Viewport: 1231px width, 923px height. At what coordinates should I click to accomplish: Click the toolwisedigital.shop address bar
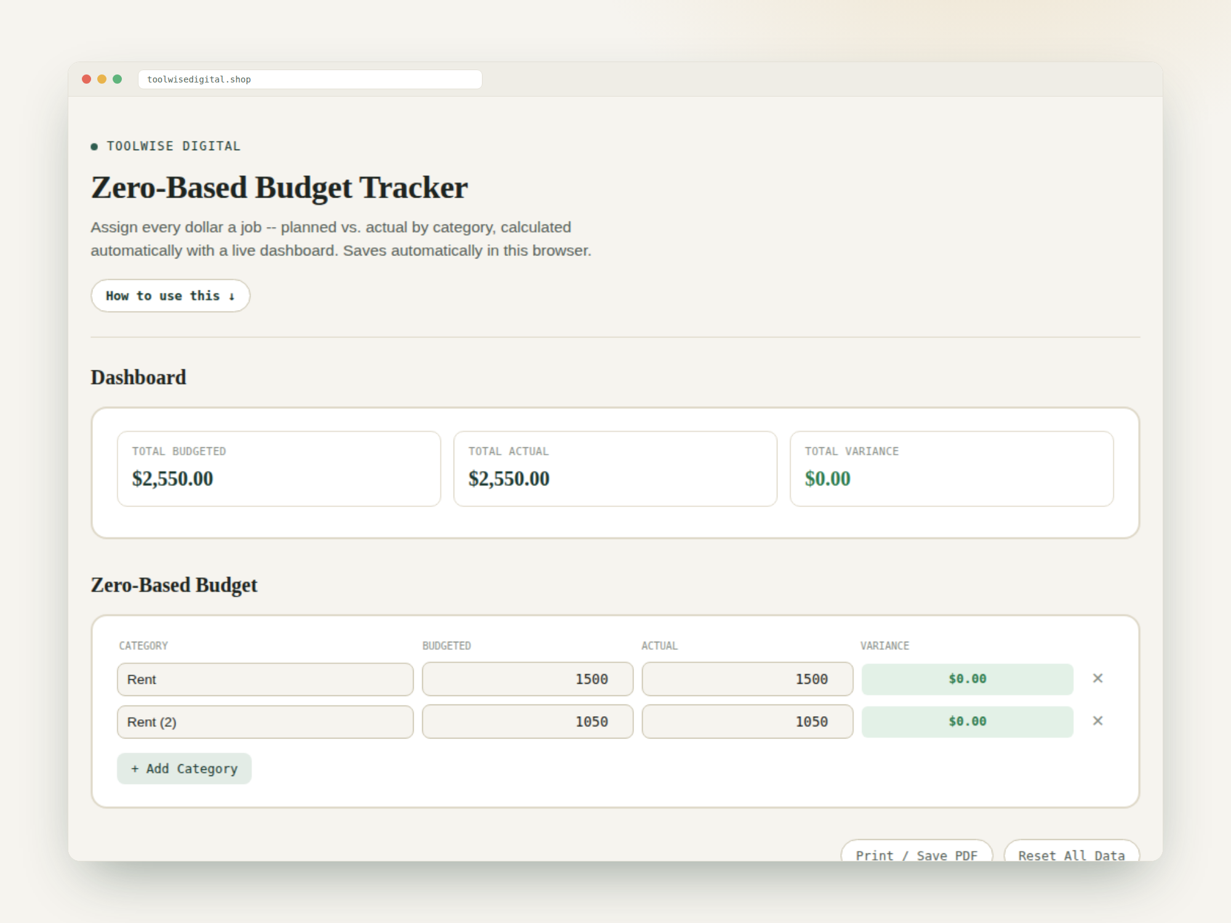pos(310,79)
